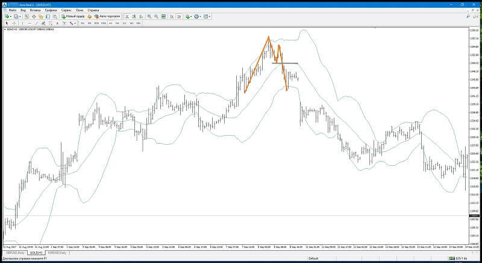Click the Zoom In magnifier icon

(x=149, y=17)
